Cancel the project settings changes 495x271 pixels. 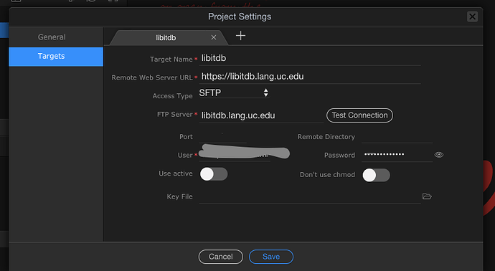pos(221,257)
